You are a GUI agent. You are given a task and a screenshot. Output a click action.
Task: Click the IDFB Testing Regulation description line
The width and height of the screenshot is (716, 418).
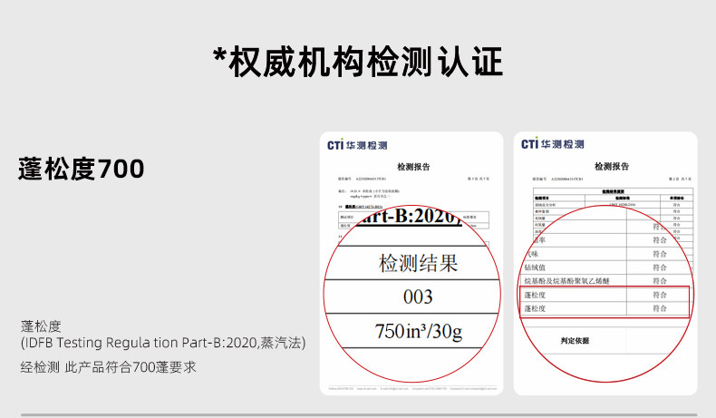click(x=163, y=344)
